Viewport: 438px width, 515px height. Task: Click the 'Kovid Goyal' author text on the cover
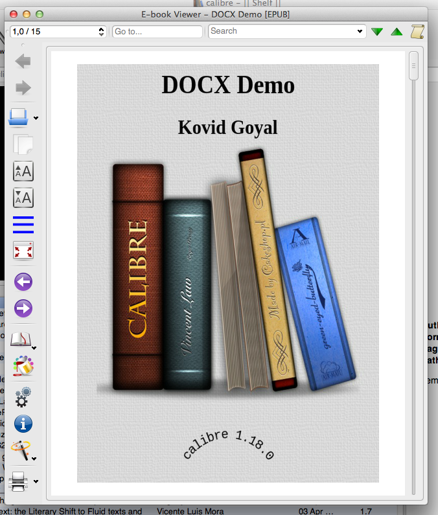pos(227,128)
